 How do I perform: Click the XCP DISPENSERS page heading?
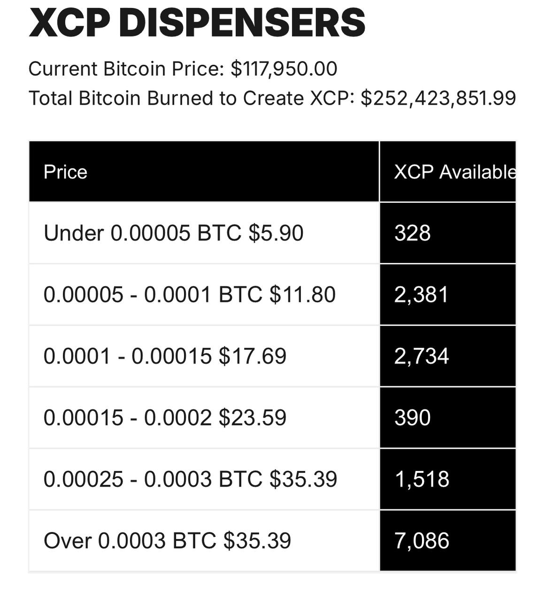197,23
